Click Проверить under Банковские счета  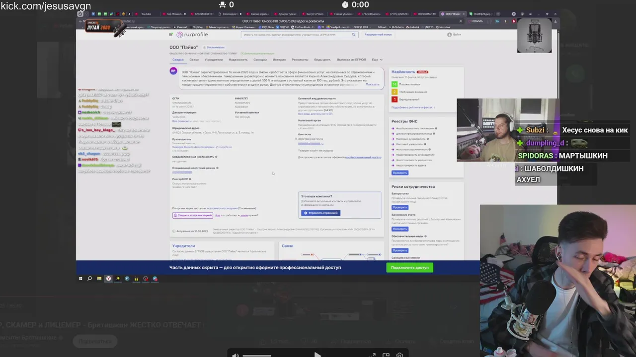point(400,229)
